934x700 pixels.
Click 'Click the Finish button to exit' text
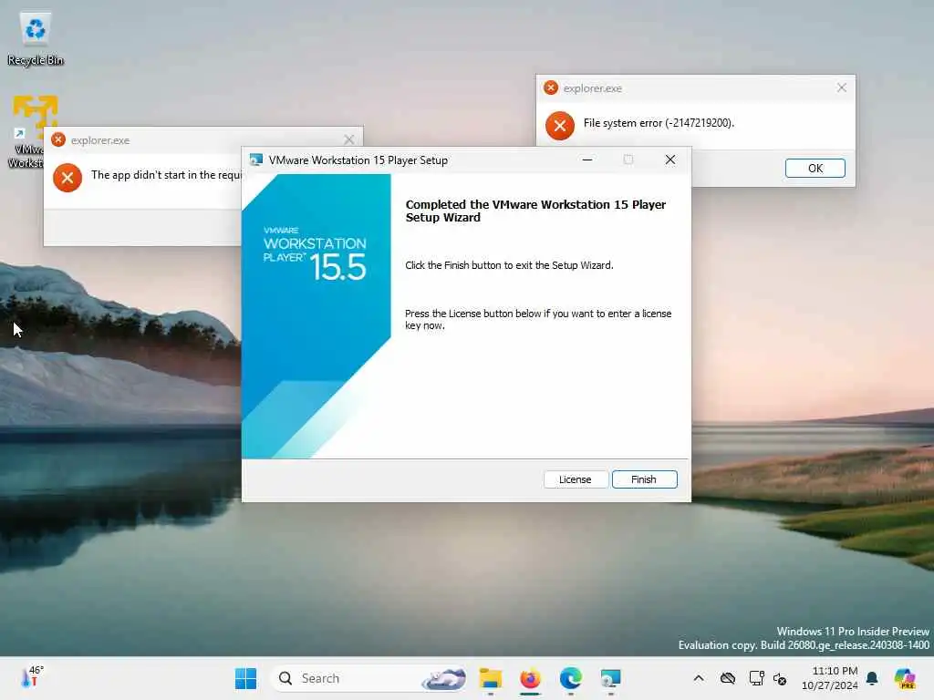[x=509, y=265]
